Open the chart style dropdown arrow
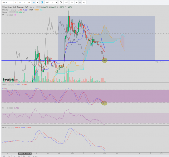169x157 pixels. pyautogui.click(x=56, y=3)
